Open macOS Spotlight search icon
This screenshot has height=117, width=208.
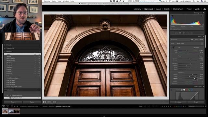(x=194, y=1)
